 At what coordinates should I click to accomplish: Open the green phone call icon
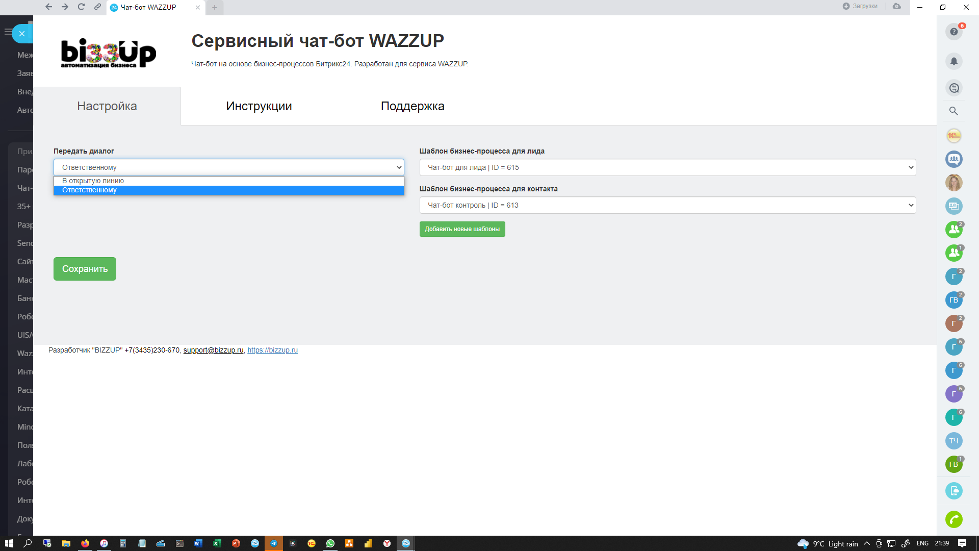(x=954, y=519)
